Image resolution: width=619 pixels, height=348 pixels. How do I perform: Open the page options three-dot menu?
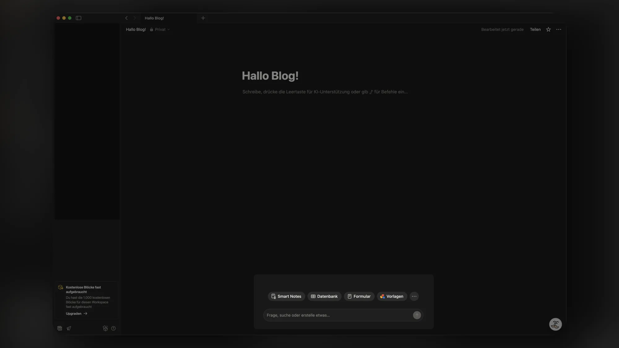pyautogui.click(x=559, y=29)
